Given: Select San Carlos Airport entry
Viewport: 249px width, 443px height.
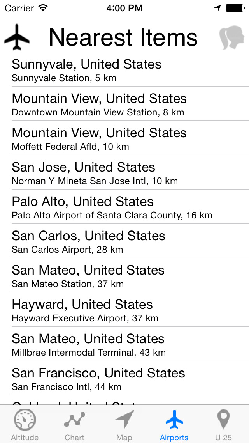Looking at the screenshot, I should pyautogui.click(x=124, y=241).
